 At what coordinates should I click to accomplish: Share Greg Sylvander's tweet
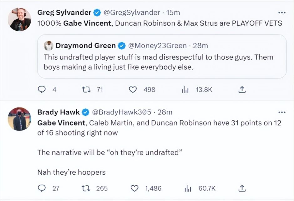click(x=242, y=90)
